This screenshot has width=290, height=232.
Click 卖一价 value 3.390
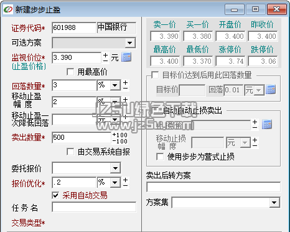pos(166,36)
